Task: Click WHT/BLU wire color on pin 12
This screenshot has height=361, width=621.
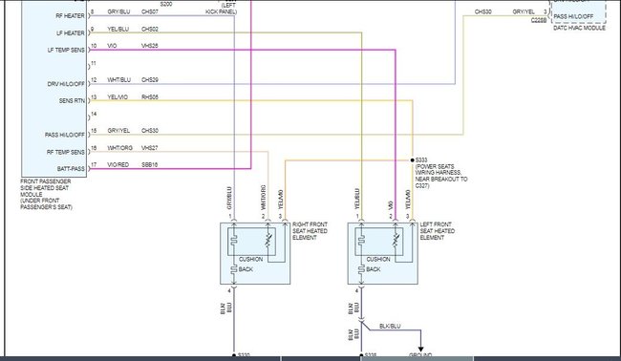Action: 118,80
